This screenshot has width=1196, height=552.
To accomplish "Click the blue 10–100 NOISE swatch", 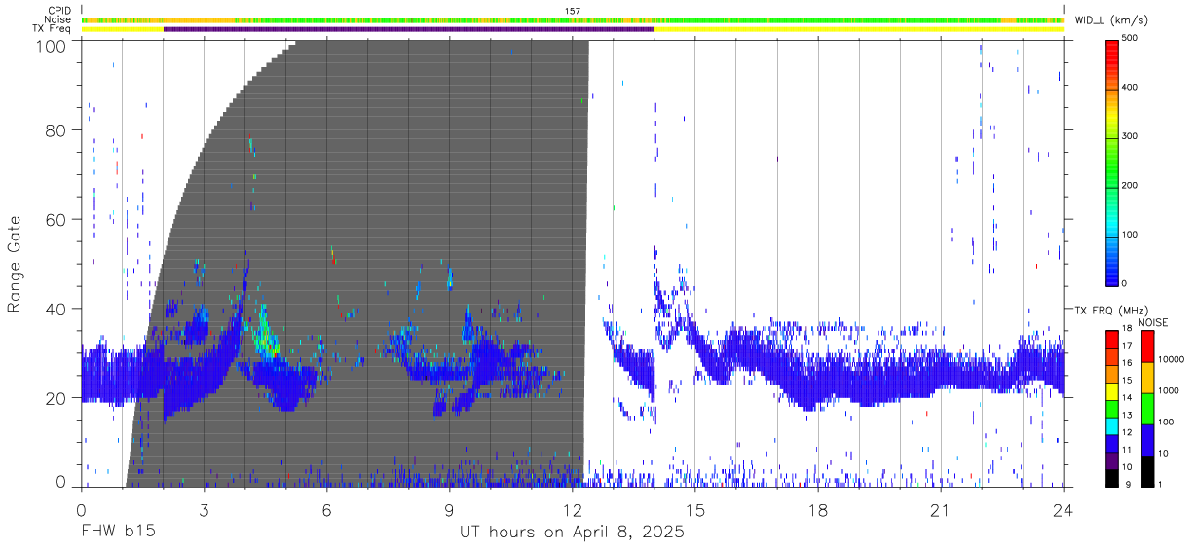I will click(x=1146, y=439).
